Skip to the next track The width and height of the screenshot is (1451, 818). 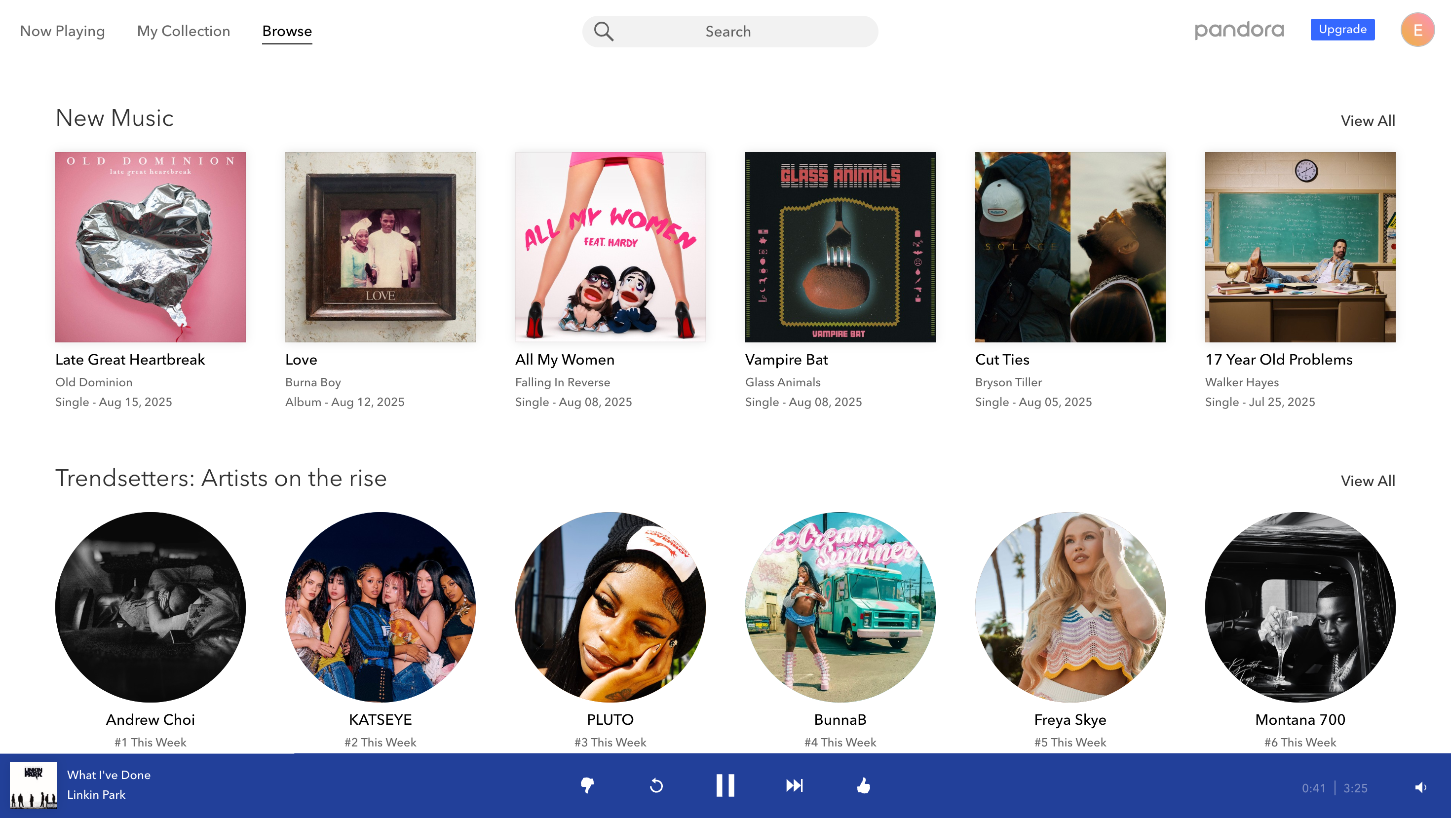794,785
